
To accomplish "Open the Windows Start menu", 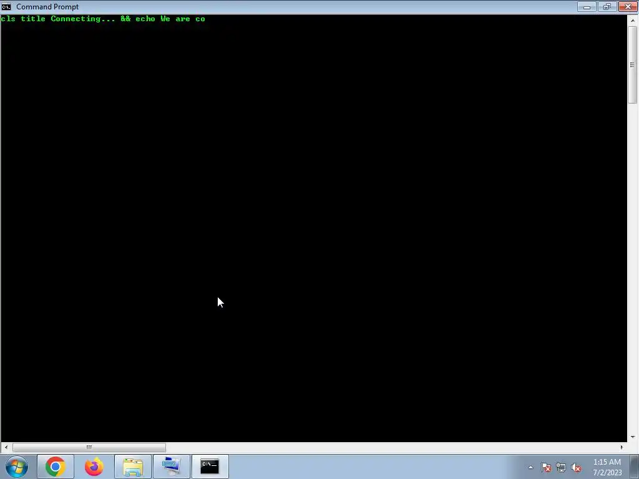I will point(17,467).
